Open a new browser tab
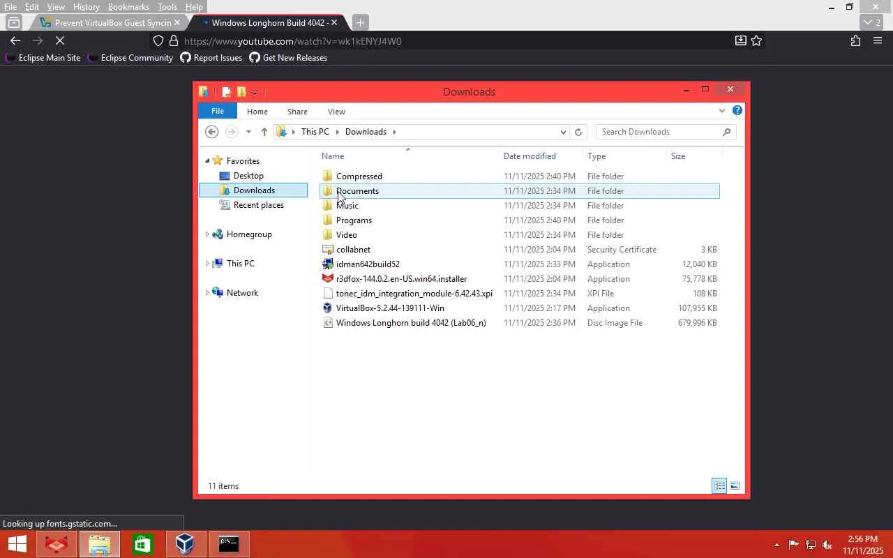The height and width of the screenshot is (558, 893). click(360, 22)
